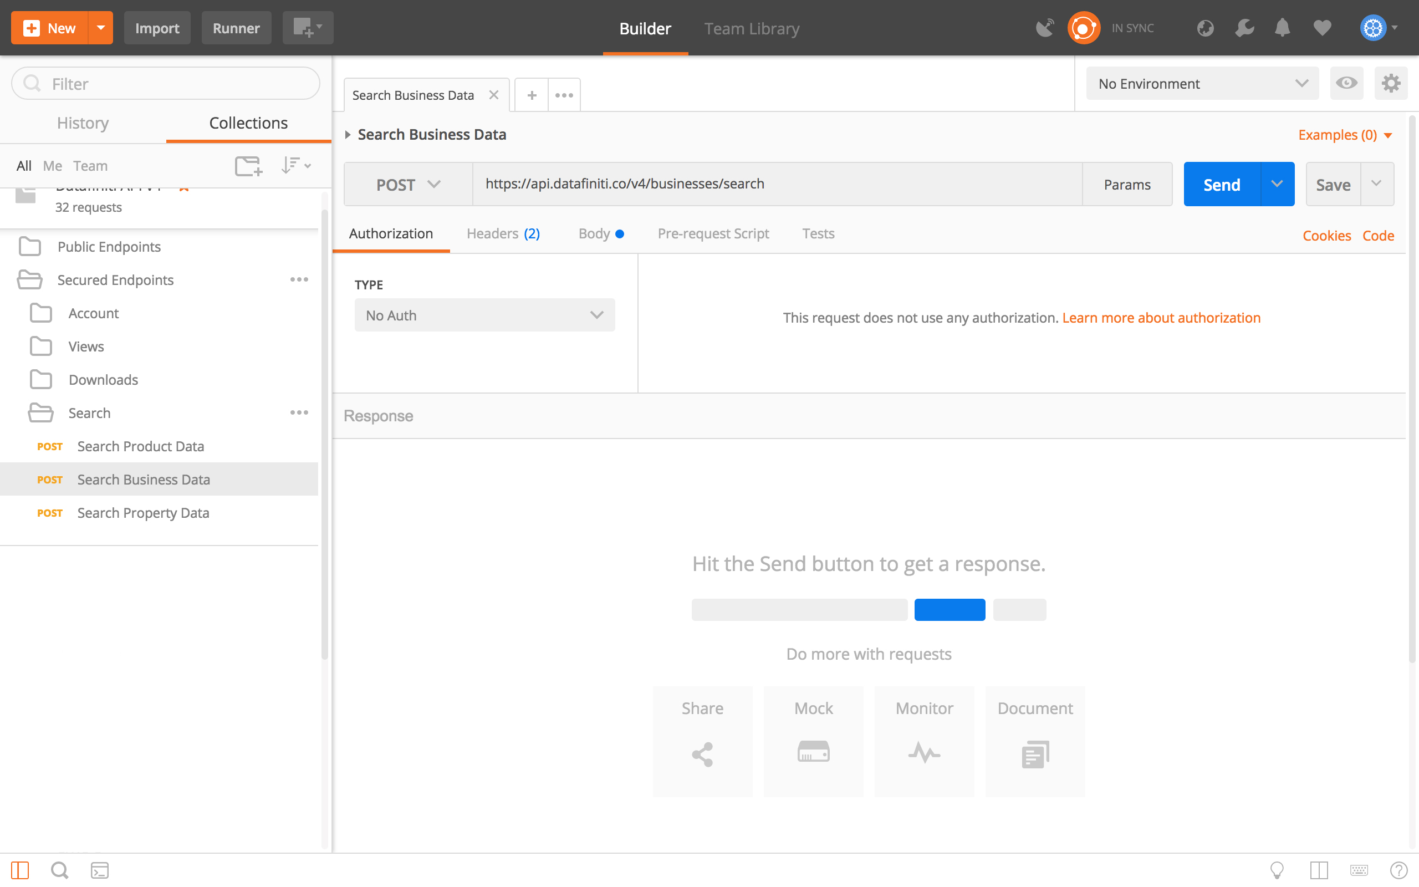The width and height of the screenshot is (1419, 887).
Task: Click the interceptor satellite icon
Action: tap(1044, 28)
